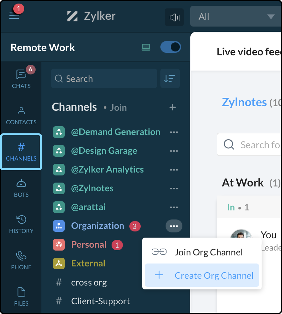Open the History sidebar section
Screen dimensions: 282x314
[x=21, y=224]
